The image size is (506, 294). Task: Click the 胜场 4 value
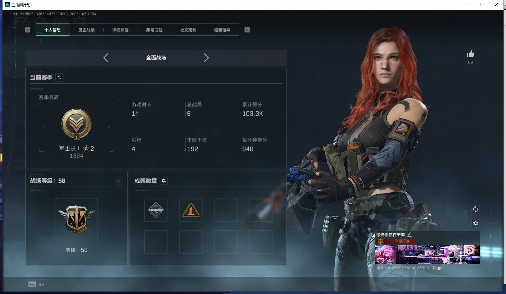[133, 149]
